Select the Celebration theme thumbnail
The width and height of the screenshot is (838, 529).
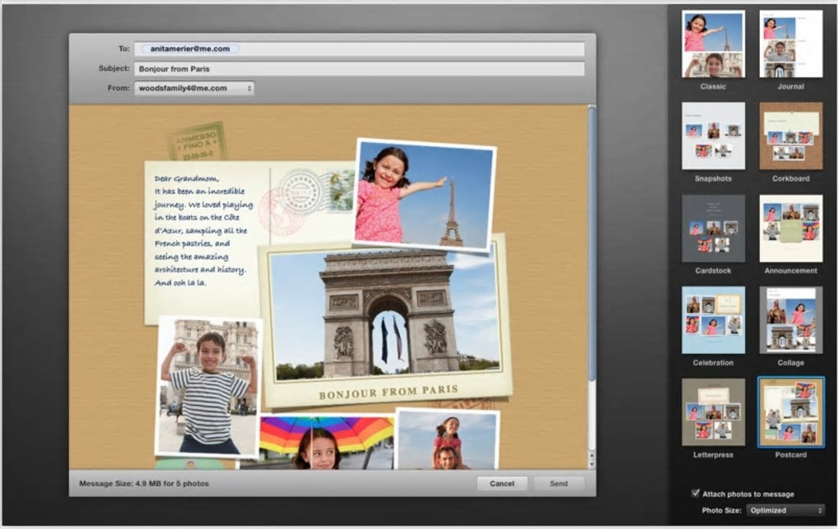pos(713,320)
